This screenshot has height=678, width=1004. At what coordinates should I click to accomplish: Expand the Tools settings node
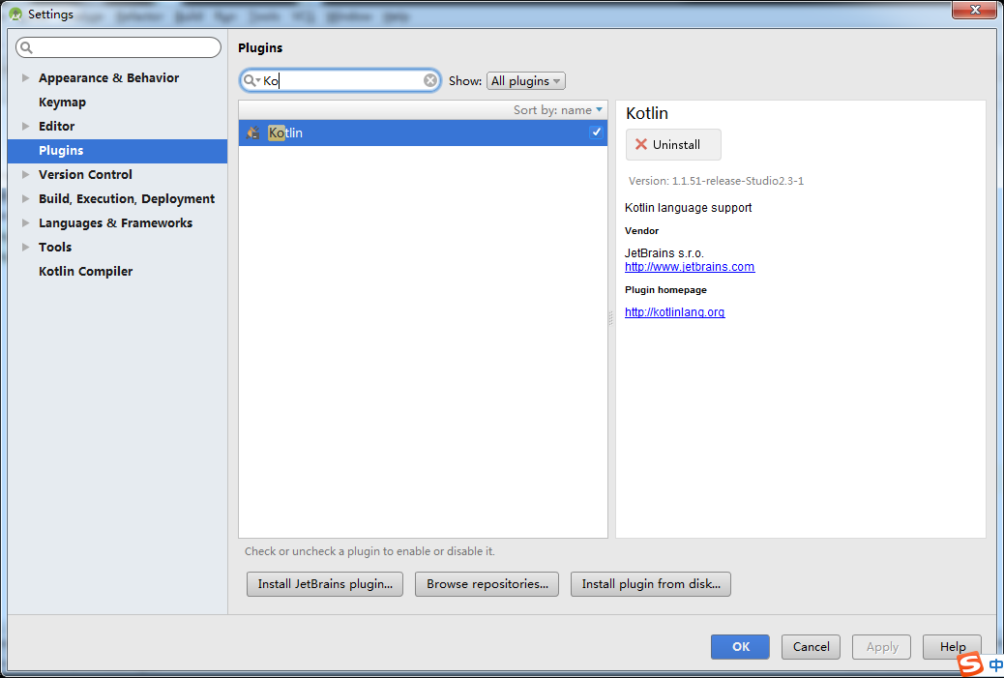25,248
